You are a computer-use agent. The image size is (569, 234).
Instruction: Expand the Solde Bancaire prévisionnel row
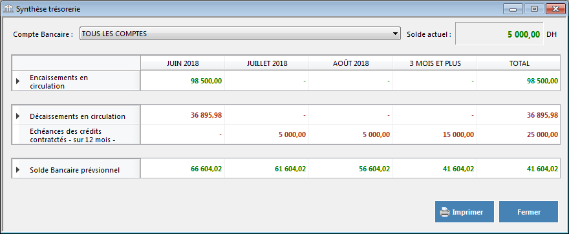pos(18,170)
